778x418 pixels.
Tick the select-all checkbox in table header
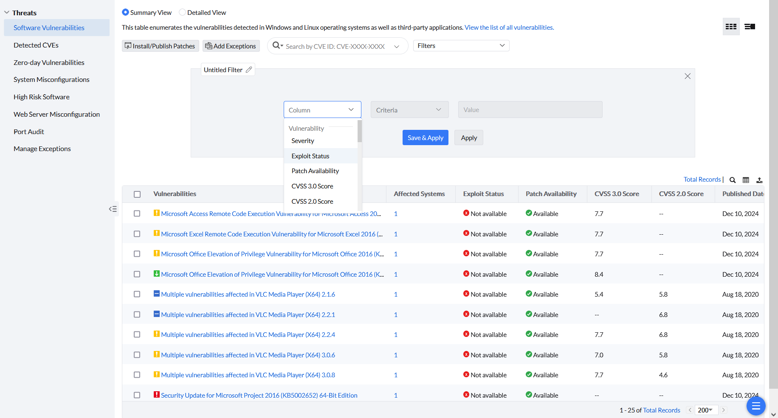[137, 194]
